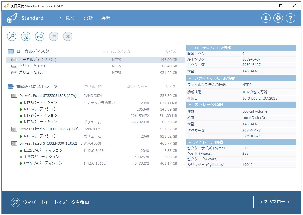
Task: Click the scan for lost data magnifier icon
Action: point(12,36)
